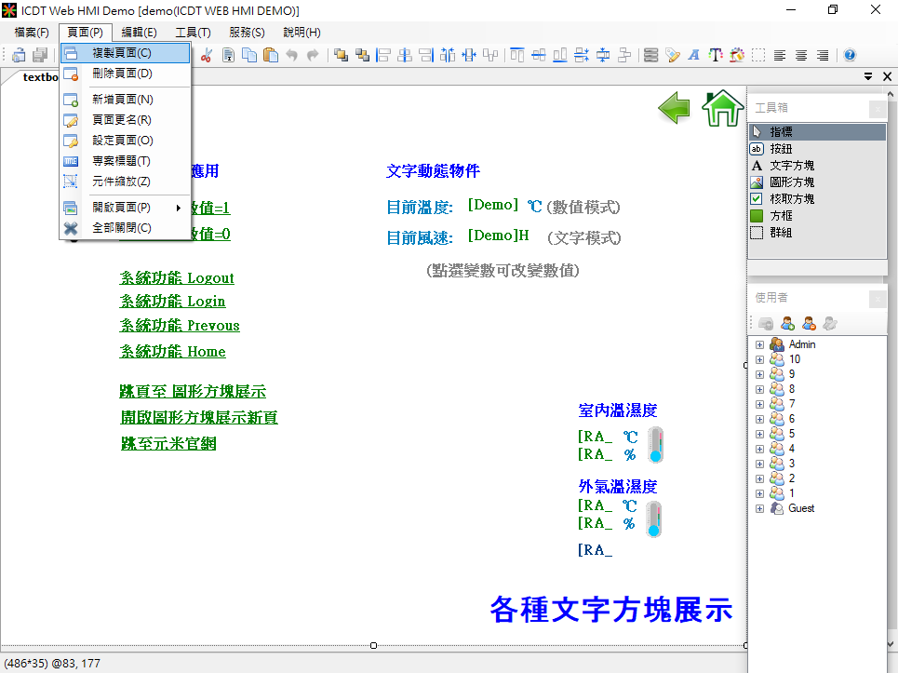Click the add user icon in 使用者 panel
The image size is (898, 673).
pyautogui.click(x=787, y=323)
